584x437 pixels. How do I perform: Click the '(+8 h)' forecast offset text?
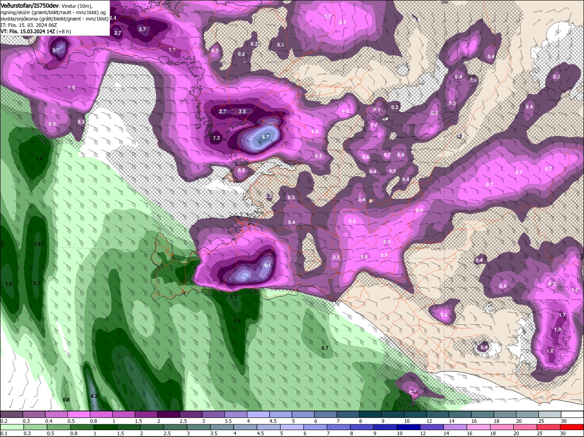click(64, 31)
